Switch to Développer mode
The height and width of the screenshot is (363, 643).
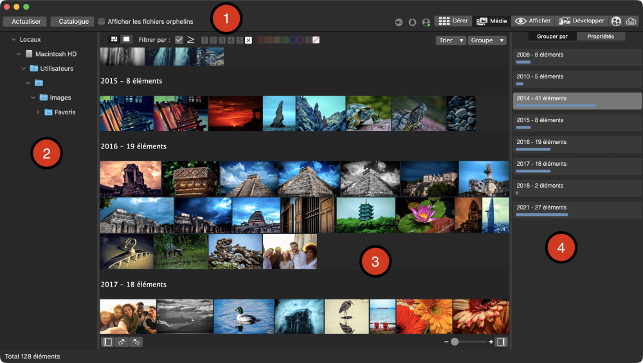pyautogui.click(x=581, y=21)
